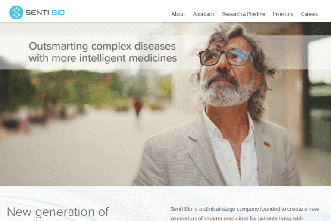The width and height of the screenshot is (331, 221).
Task: Click the man's eyeglasses in hero photo
Action: pyautogui.click(x=225, y=57)
